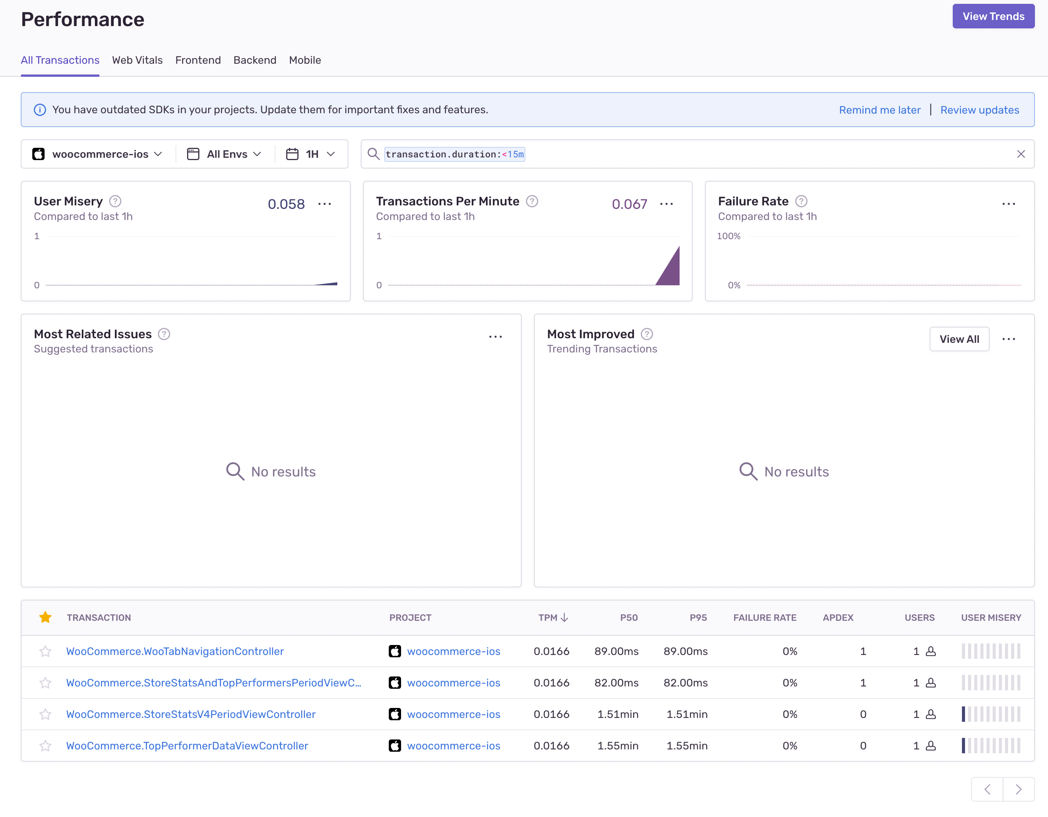Star the WooTabNavigationController transaction
This screenshot has height=817, width=1048.
pos(45,651)
